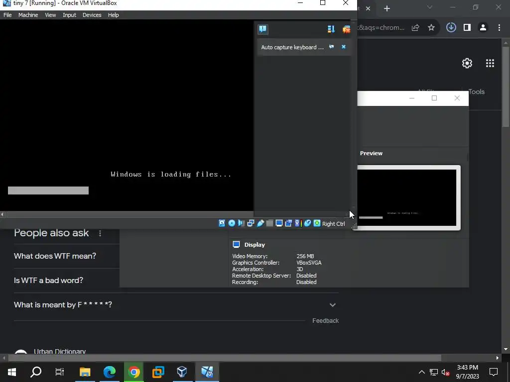Click the delete finished notifications icon
Screen dimensions: 510x382
(x=346, y=29)
